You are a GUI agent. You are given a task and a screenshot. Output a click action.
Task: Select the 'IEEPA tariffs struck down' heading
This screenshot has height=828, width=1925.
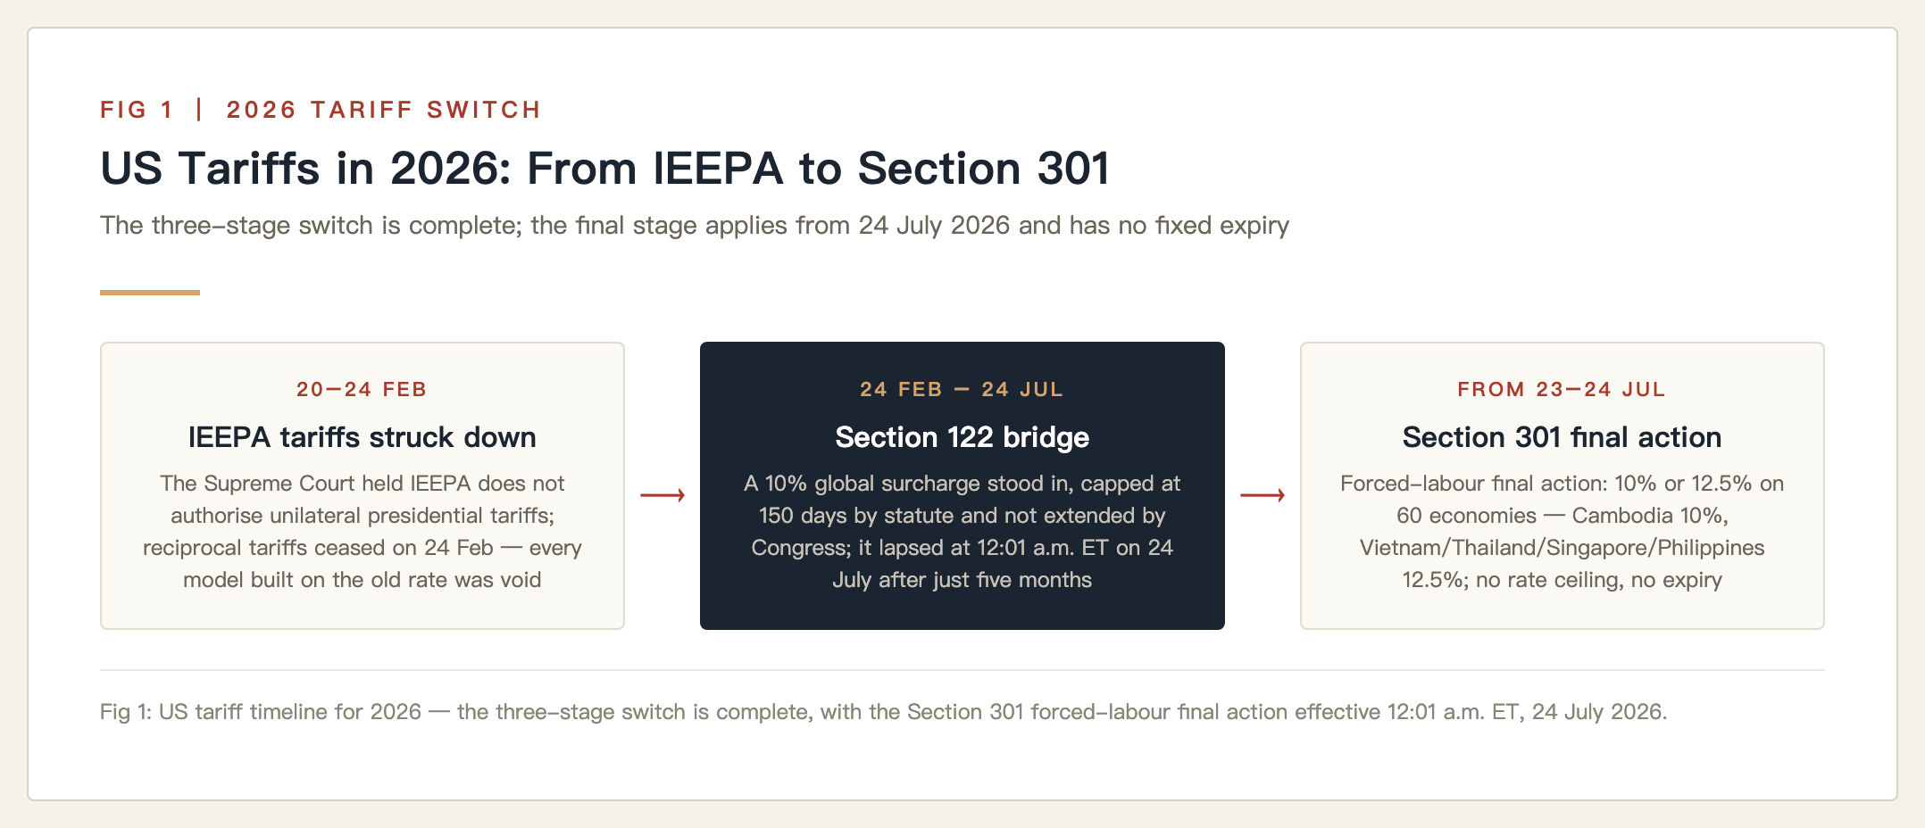click(x=362, y=437)
